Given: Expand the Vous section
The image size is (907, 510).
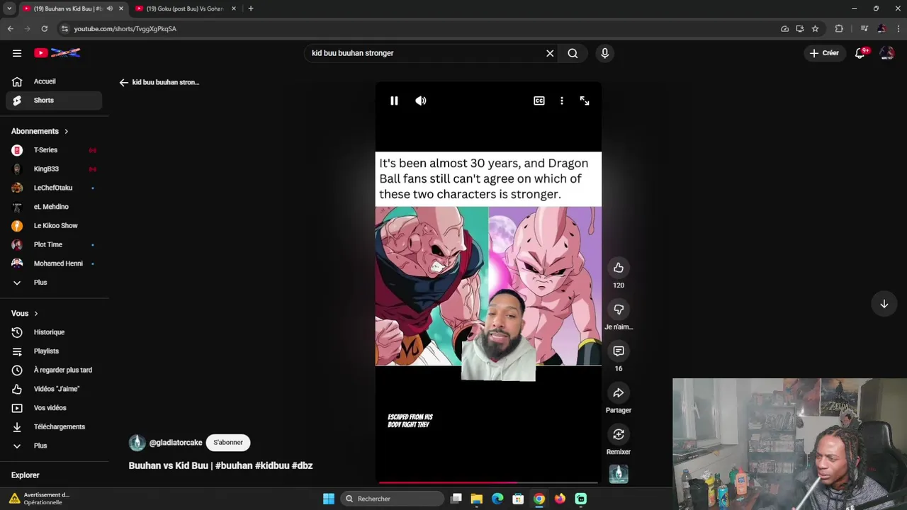Looking at the screenshot, I should point(25,314).
